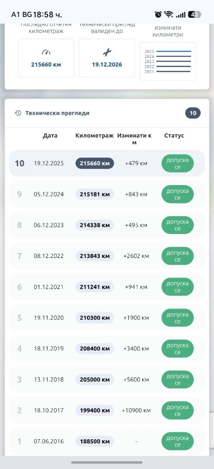The width and height of the screenshot is (214, 469).
Task: Tap the wrench icon above 19.12.2026
Action: pos(107,53)
